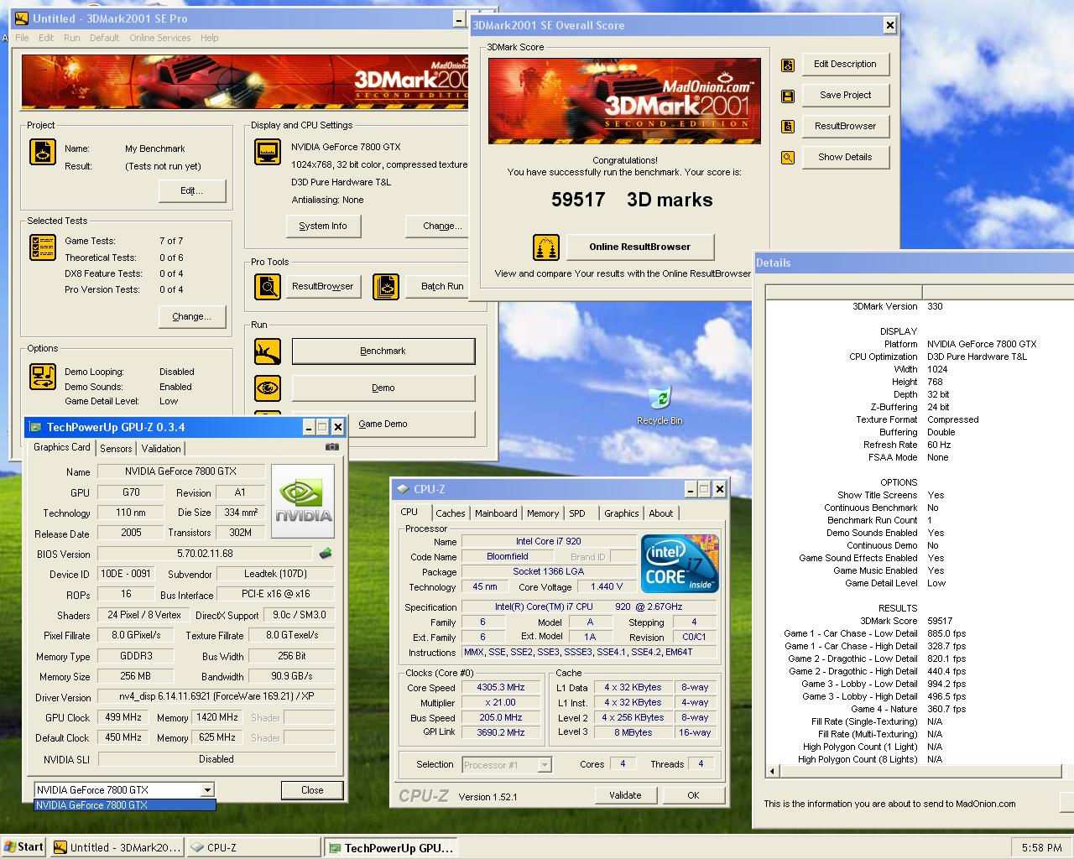Click the Save Project floppy icon

click(x=787, y=96)
